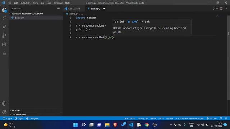Open File Explorer from taskbar

point(107,125)
